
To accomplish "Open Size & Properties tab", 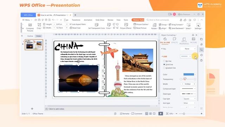I will [184, 41].
